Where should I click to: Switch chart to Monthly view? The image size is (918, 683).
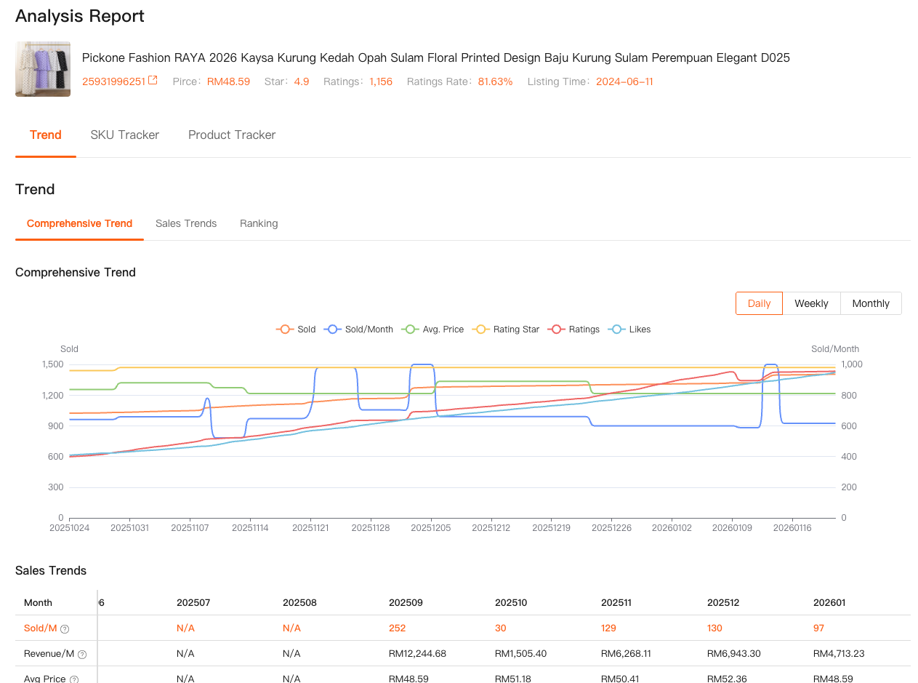(x=871, y=303)
